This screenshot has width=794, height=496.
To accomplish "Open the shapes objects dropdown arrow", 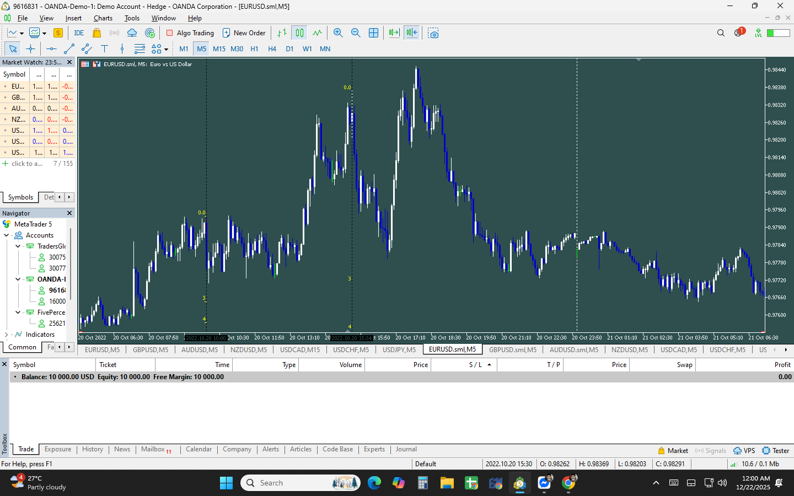I will pos(166,50).
